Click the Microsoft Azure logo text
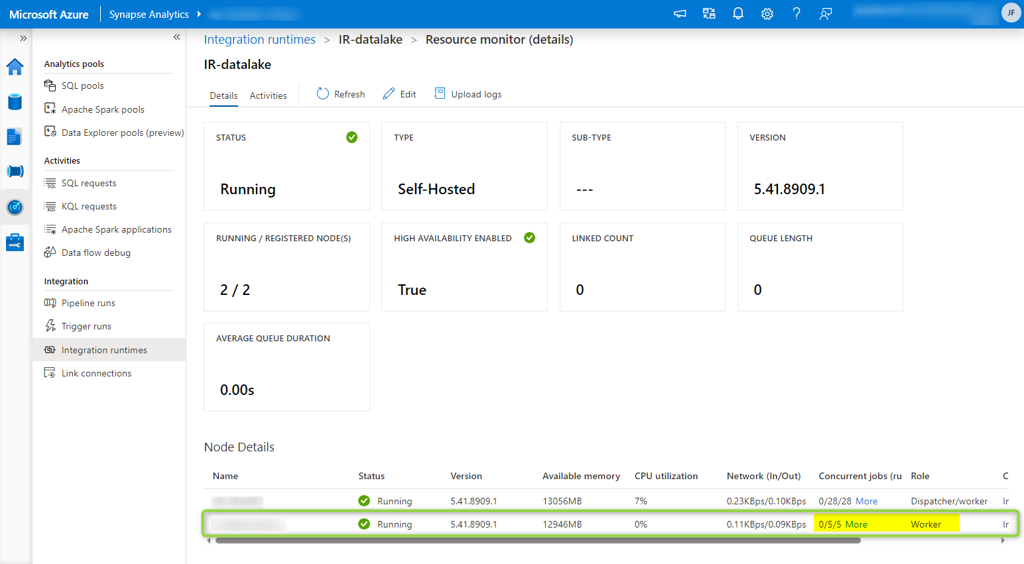1024x564 pixels. coord(49,15)
